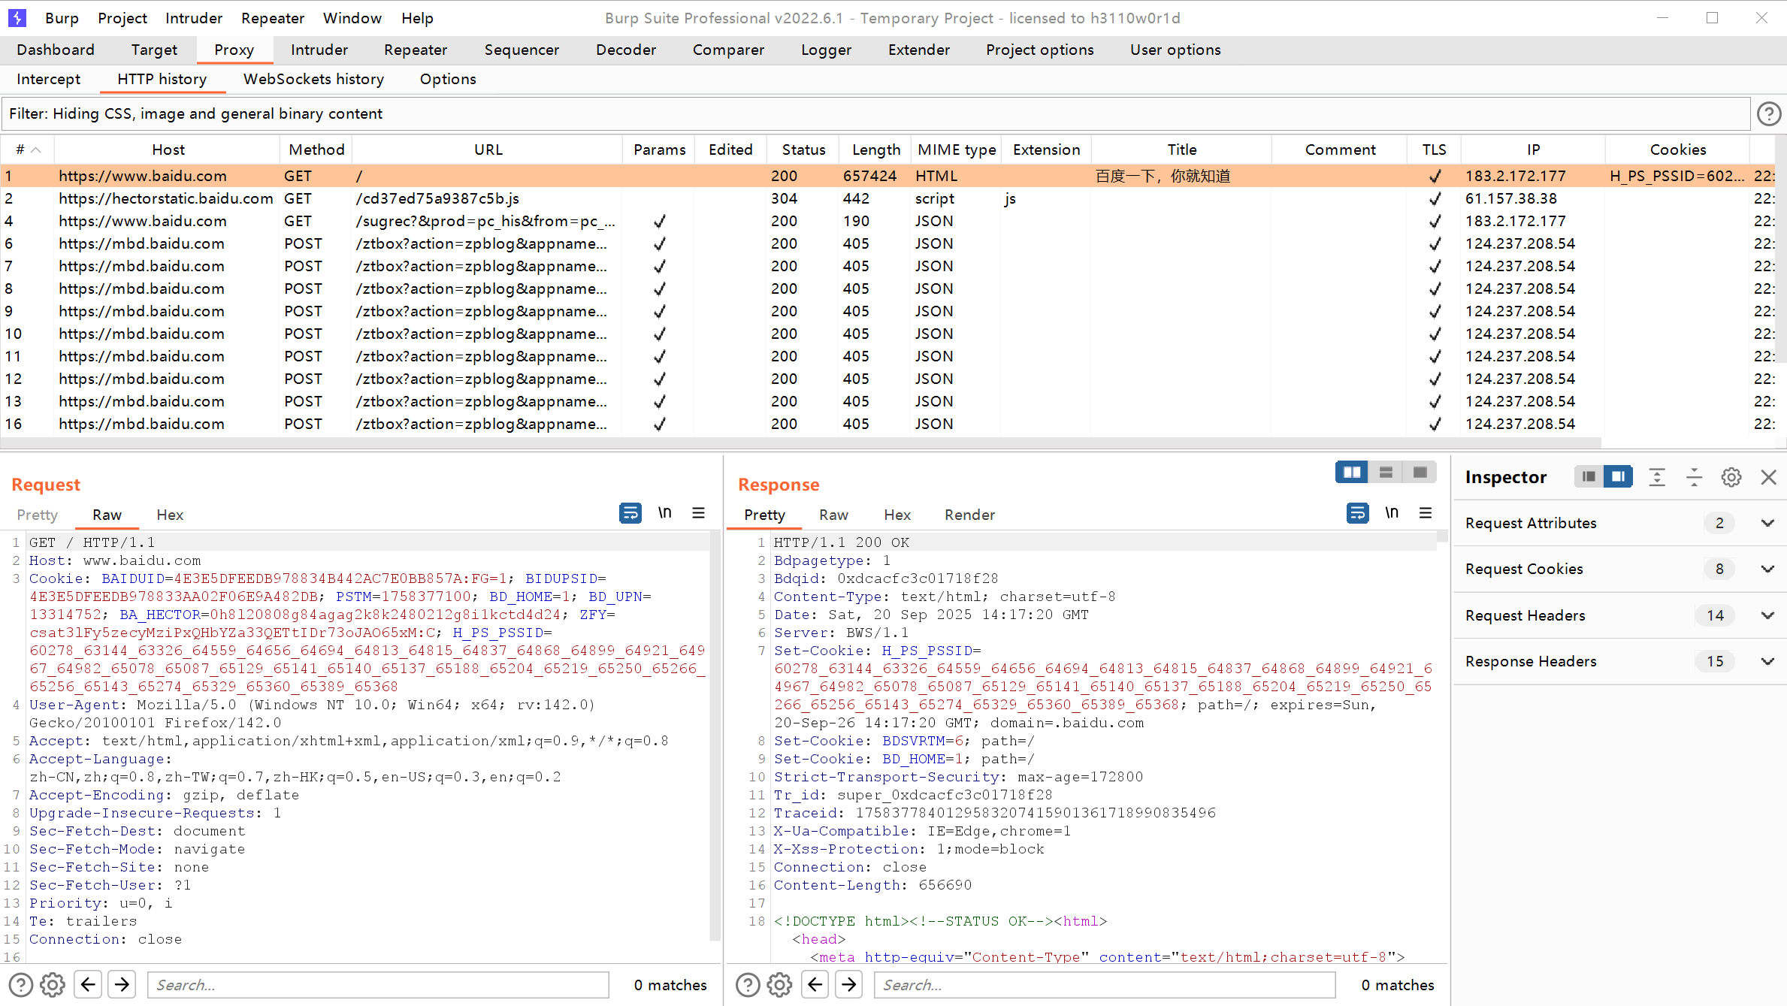Go to next match in Request search
Viewport: 1787px width, 1006px height.
(x=122, y=984)
